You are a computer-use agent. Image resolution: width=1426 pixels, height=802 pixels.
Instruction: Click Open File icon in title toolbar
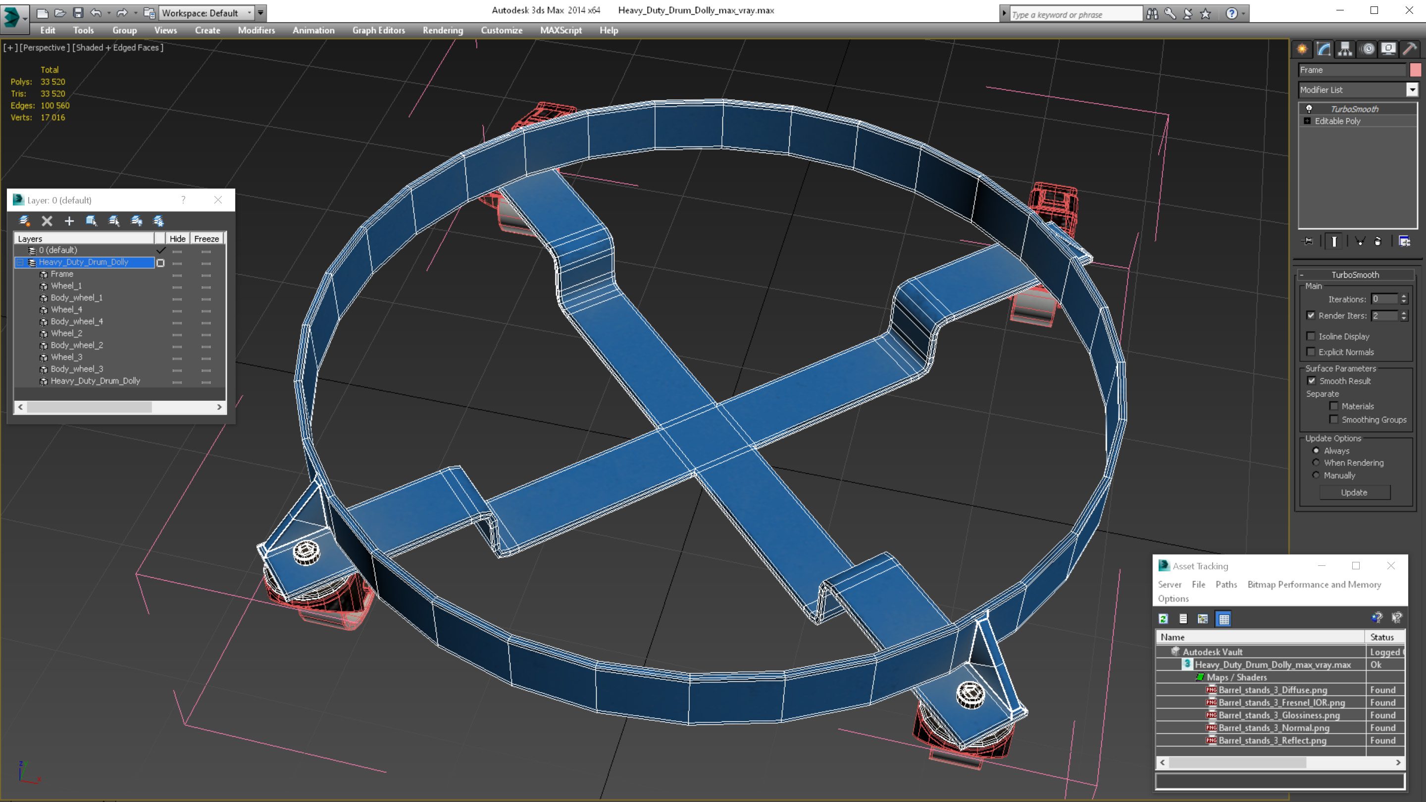(60, 12)
